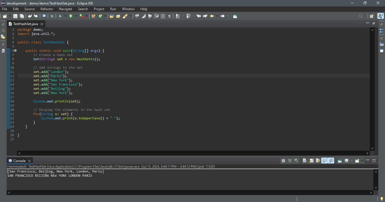The image size is (385, 202).
Task: Close the Console view tab
Action: [x=30, y=161]
